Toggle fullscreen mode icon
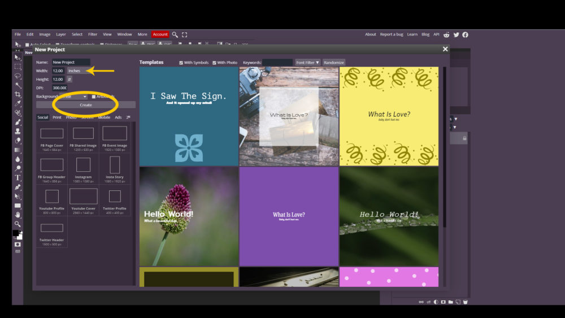The height and width of the screenshot is (318, 565). click(x=184, y=34)
